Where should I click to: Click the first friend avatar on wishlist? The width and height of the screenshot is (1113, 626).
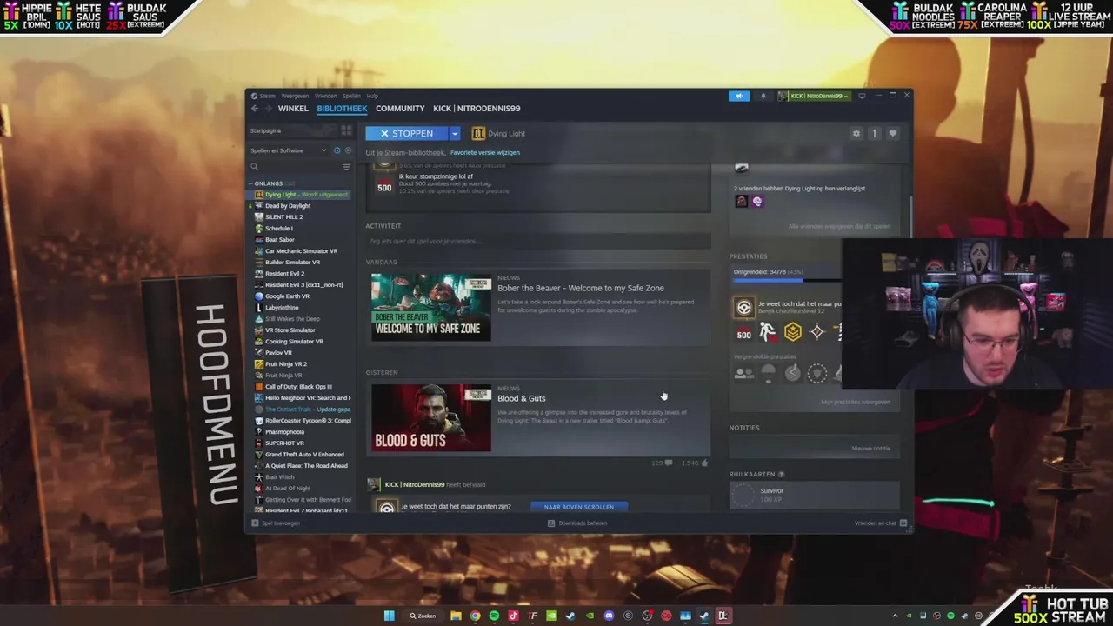(x=741, y=202)
